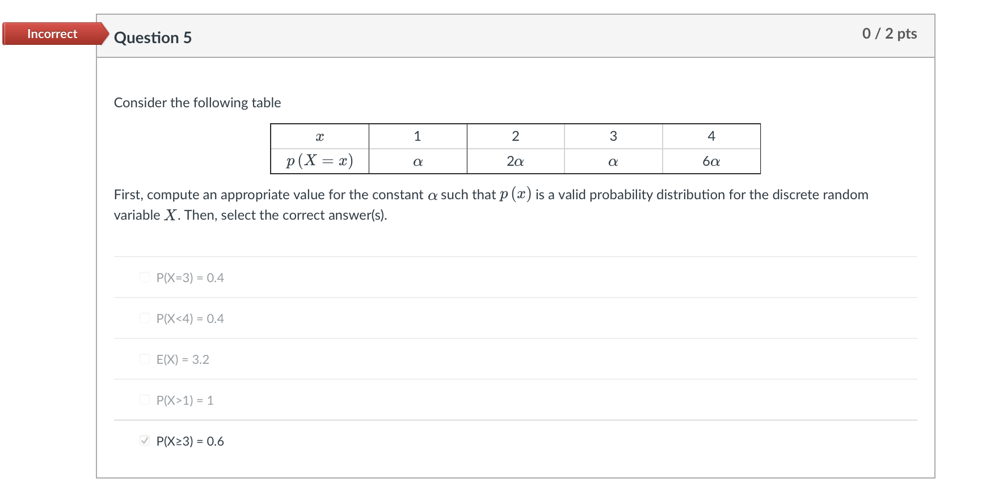This screenshot has width=986, height=495.
Task: Click the p(X = x) row label
Action: pyautogui.click(x=320, y=161)
